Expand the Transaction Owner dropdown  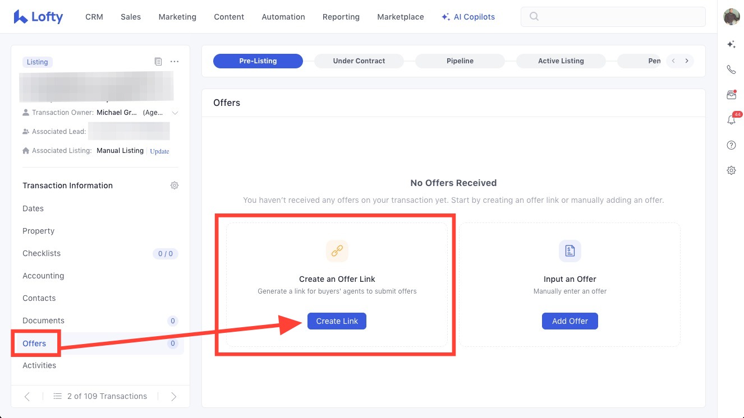[175, 113]
